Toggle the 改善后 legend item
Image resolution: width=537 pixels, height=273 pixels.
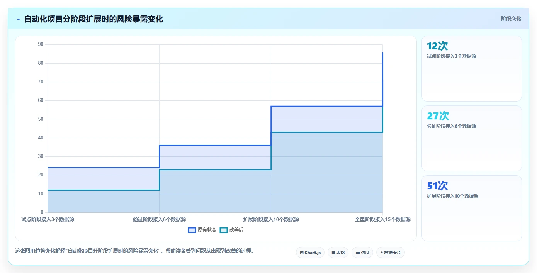click(x=231, y=230)
